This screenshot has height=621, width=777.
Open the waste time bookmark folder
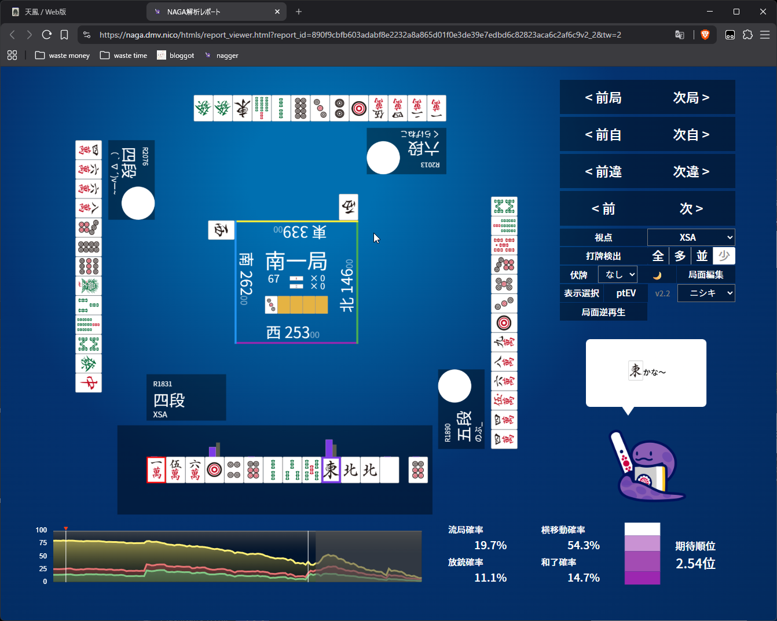pos(124,56)
